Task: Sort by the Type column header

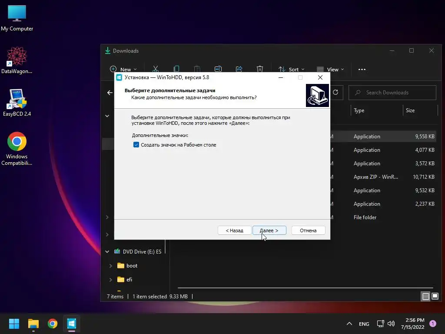Action: click(x=377, y=110)
